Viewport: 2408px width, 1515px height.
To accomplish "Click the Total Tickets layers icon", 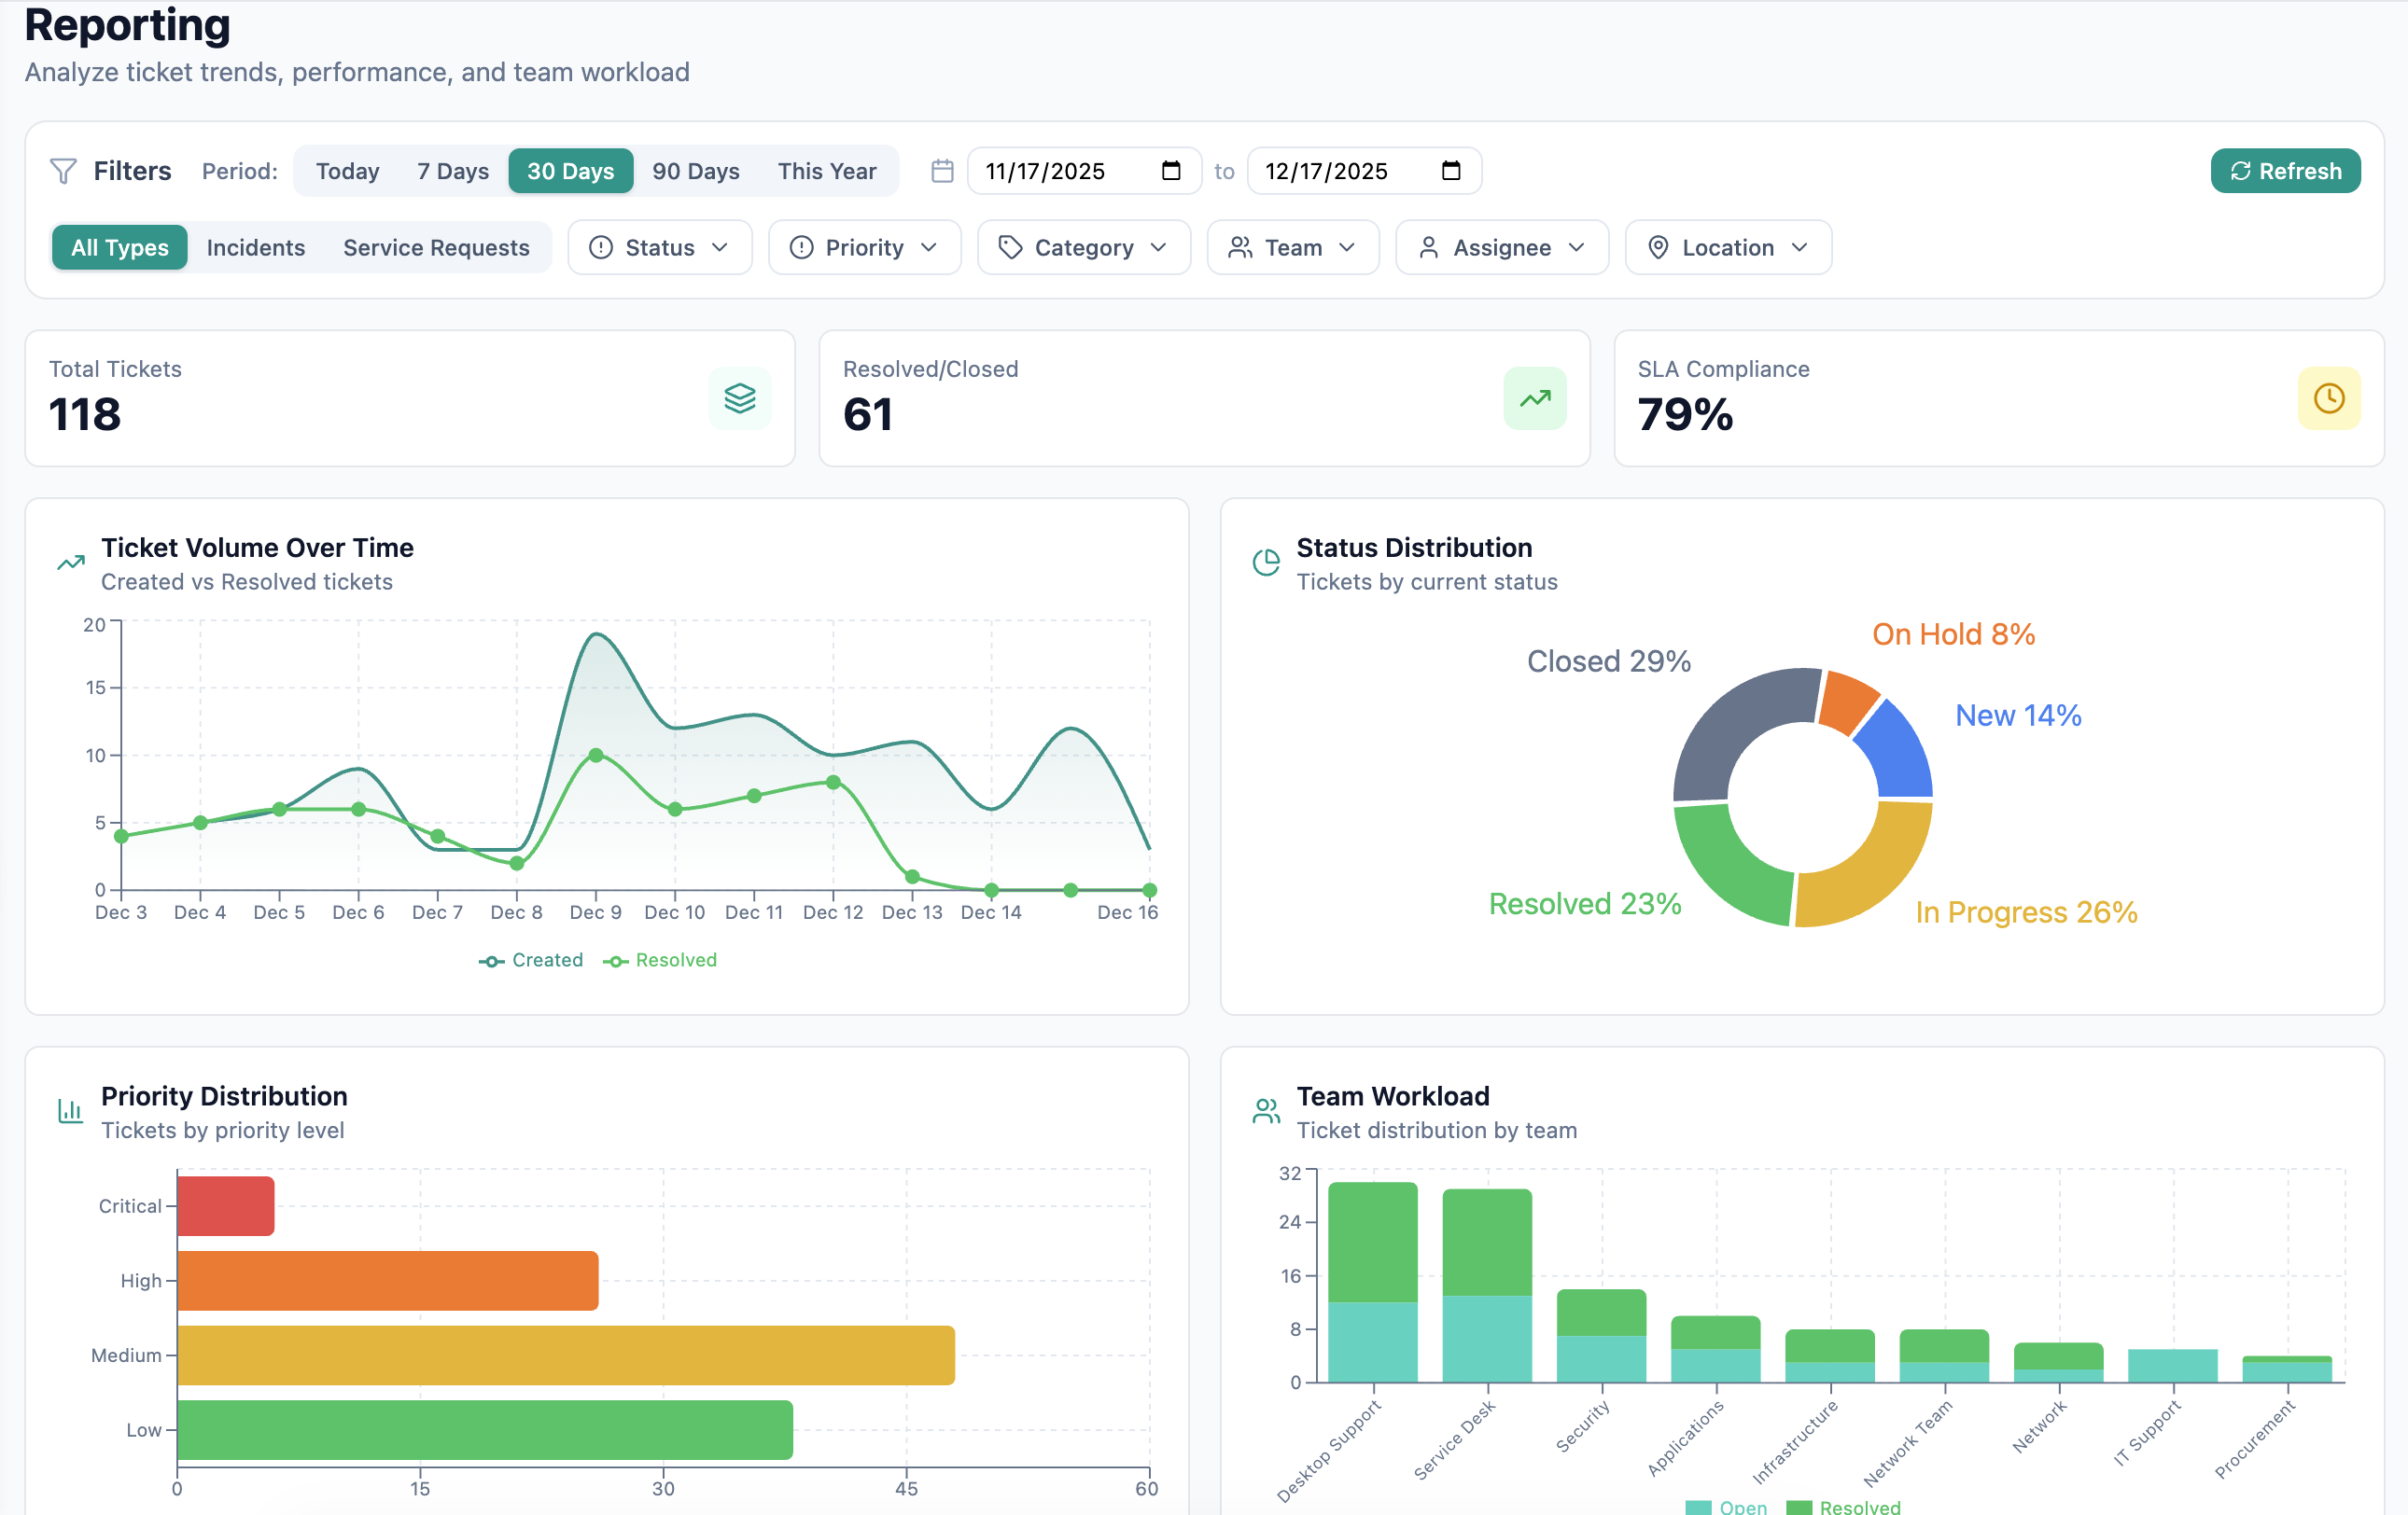I will 739,397.
